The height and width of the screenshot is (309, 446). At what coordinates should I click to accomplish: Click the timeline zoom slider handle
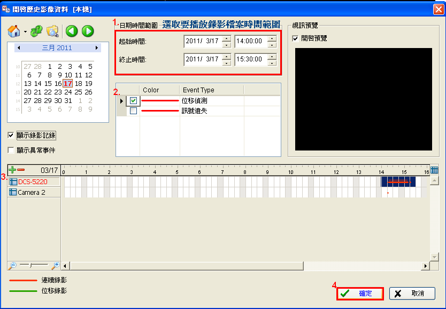pyautogui.click(x=30, y=265)
